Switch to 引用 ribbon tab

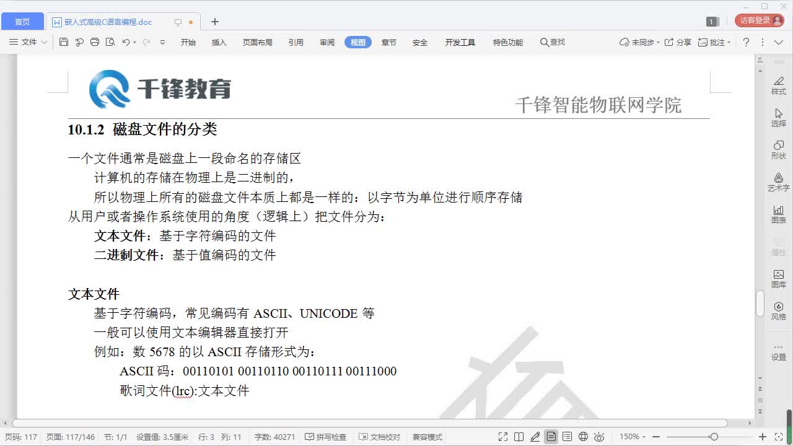pyautogui.click(x=296, y=42)
